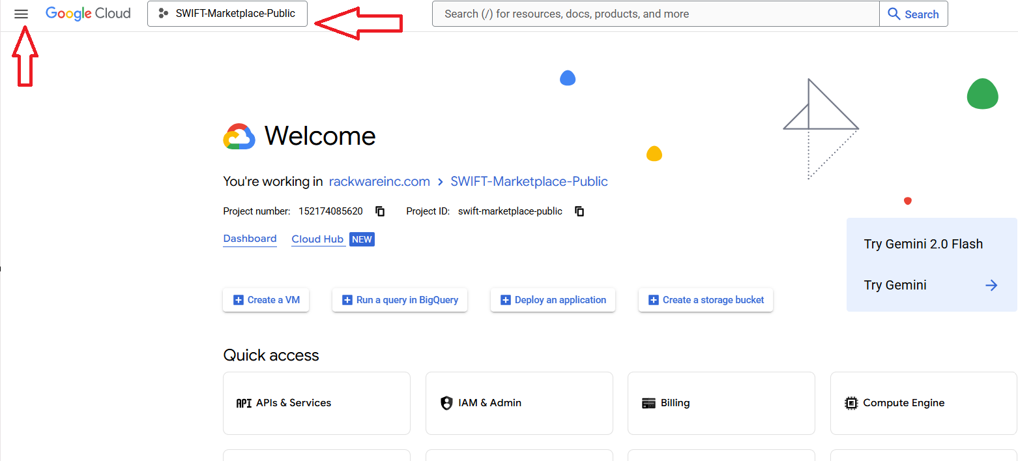Click Run a query in BigQuery
Screen dimensions: 1018x461
click(x=400, y=300)
